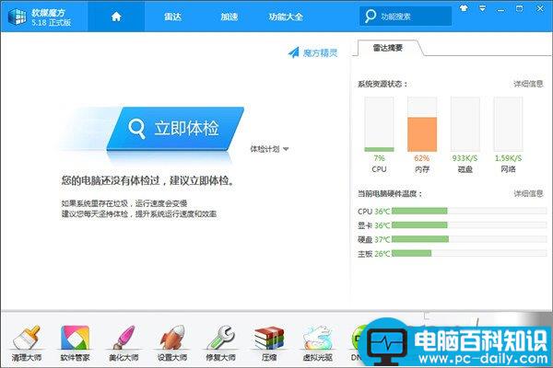Click the 显卡 36℃ temperature bar

pyautogui.click(x=469, y=225)
